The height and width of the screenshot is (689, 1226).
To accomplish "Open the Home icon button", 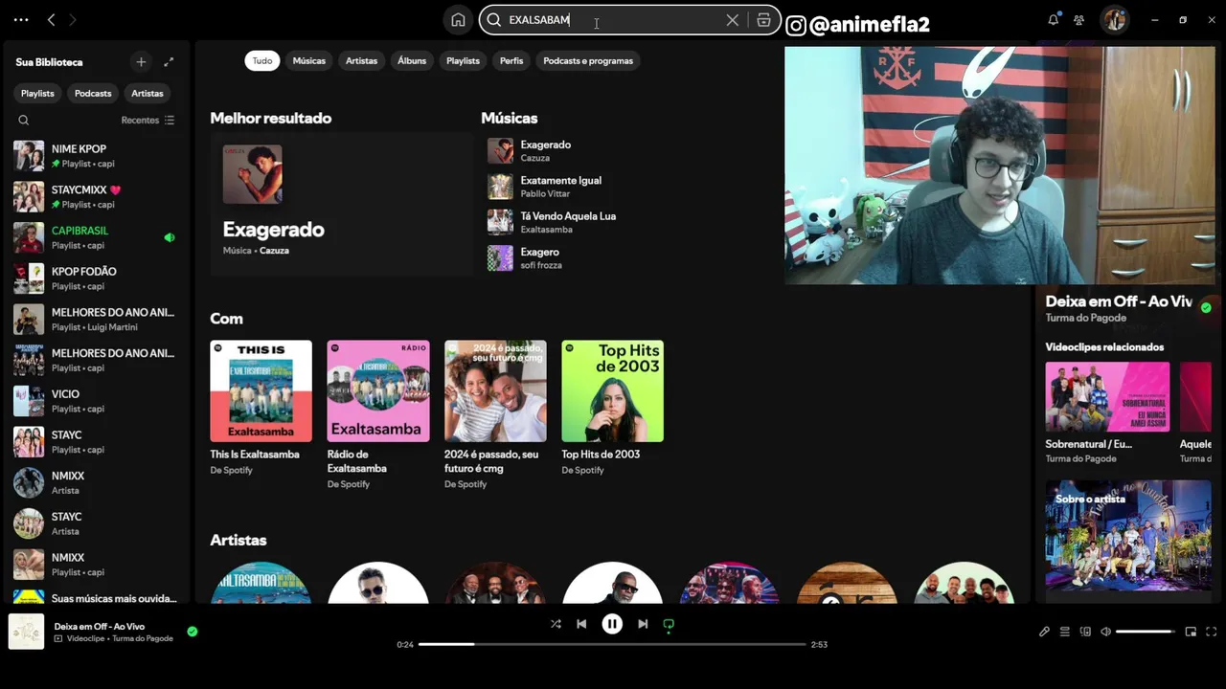I will click(458, 20).
